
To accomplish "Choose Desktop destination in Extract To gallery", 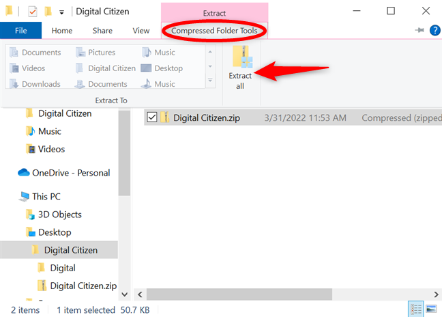I will (x=162, y=68).
